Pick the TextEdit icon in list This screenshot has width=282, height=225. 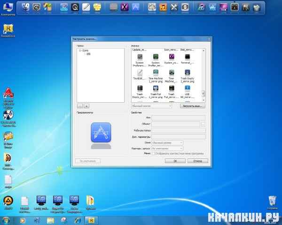tap(140, 73)
